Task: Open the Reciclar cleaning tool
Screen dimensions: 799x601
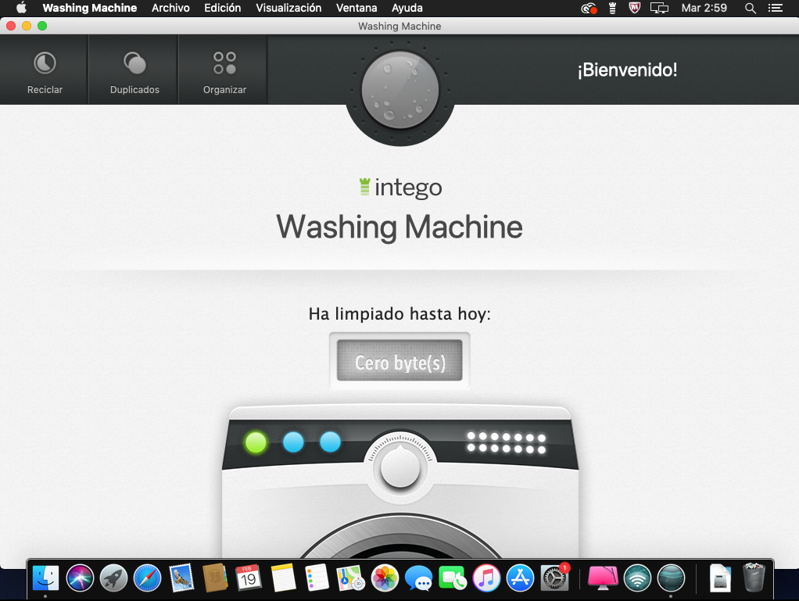Action: pos(45,70)
